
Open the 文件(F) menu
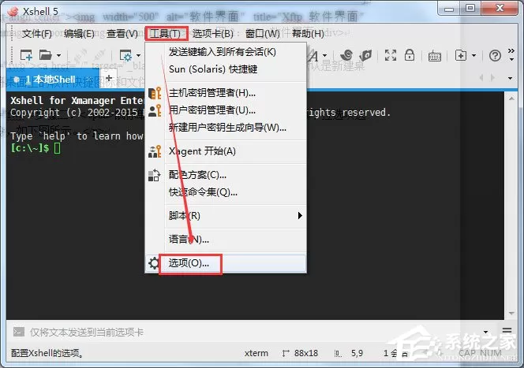pyautogui.click(x=37, y=33)
